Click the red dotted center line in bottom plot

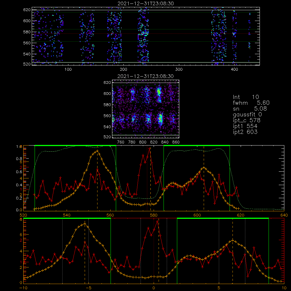coord(154,251)
